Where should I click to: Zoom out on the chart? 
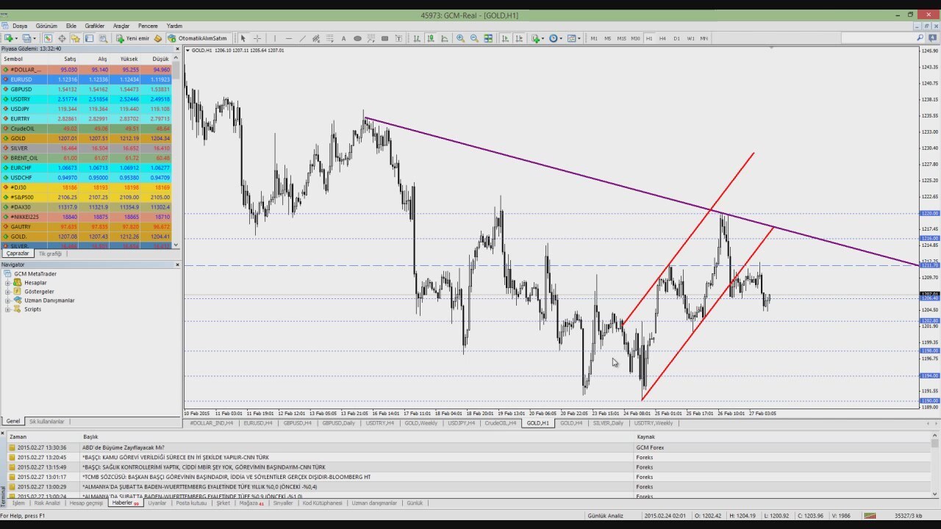coord(474,38)
